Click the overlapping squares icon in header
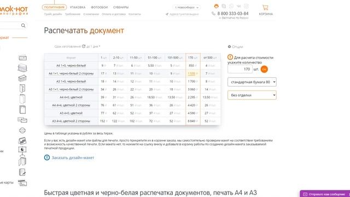 [224, 6]
